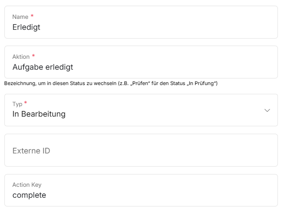The width and height of the screenshot is (281, 210).
Task: Click the Typ field label
Action: 17,104
